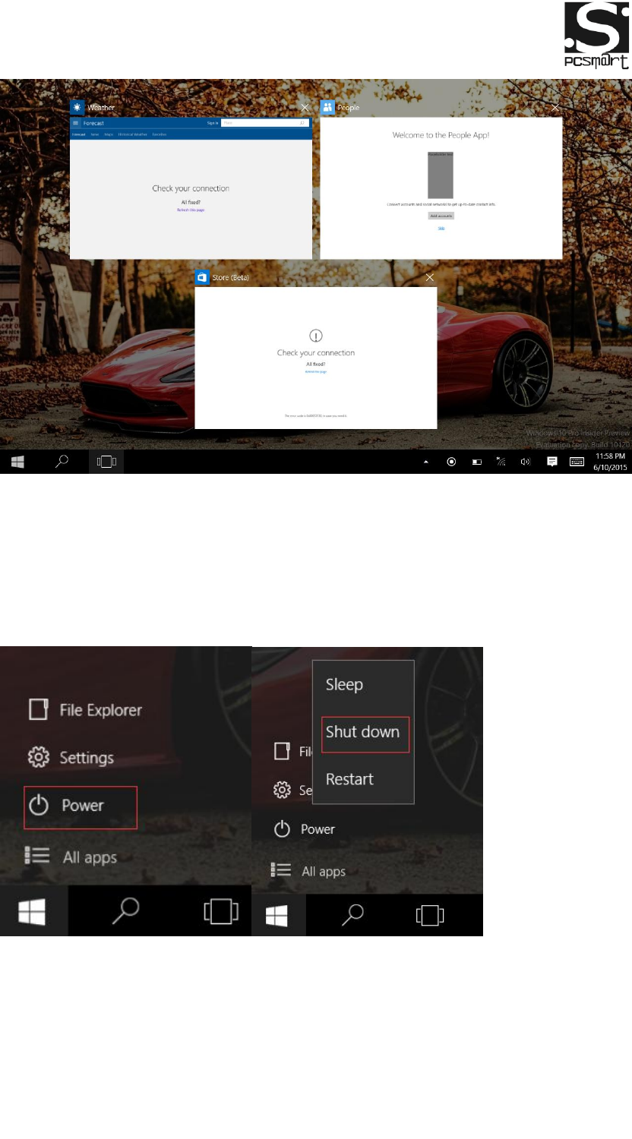Close the People window thumbnail
Image resolution: width=632 pixels, height=1139 pixels.
555,108
